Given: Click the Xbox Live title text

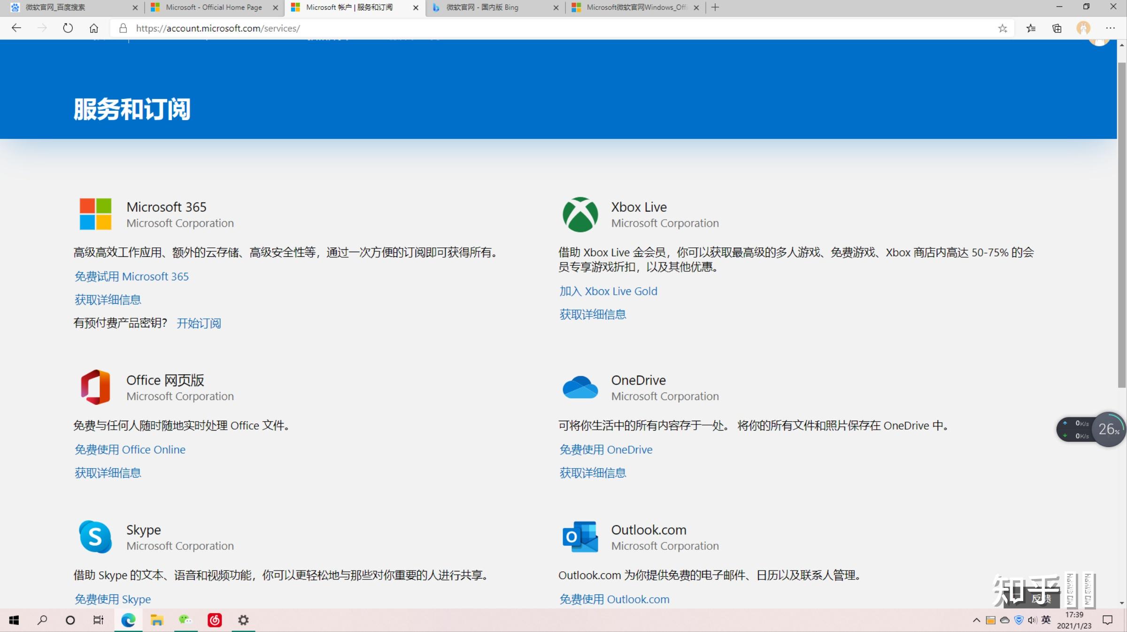Looking at the screenshot, I should [x=639, y=207].
